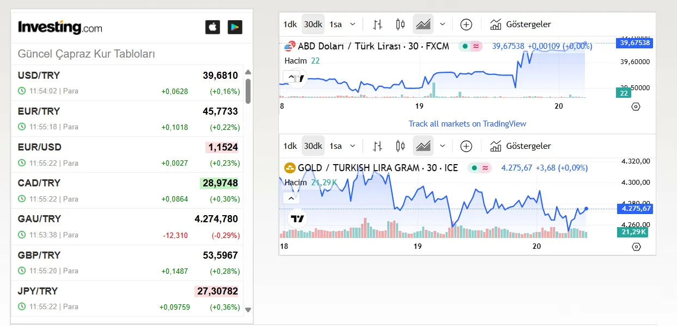The image size is (677, 326).
Task: Click Hacim 22 volume label
Action: (x=302, y=60)
